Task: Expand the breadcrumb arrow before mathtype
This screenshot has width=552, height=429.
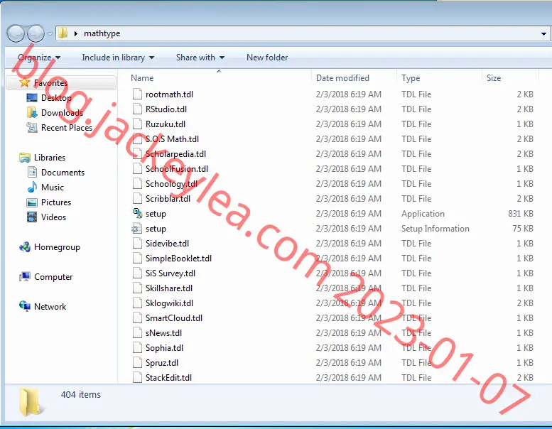Action: [76, 33]
